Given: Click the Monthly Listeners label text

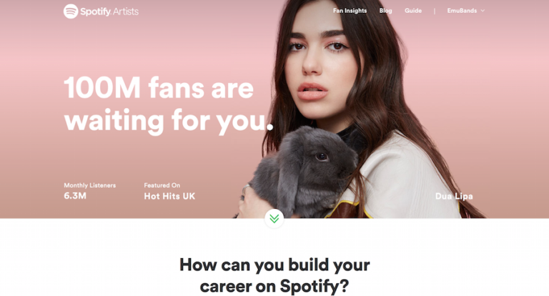Looking at the screenshot, I should click(89, 185).
